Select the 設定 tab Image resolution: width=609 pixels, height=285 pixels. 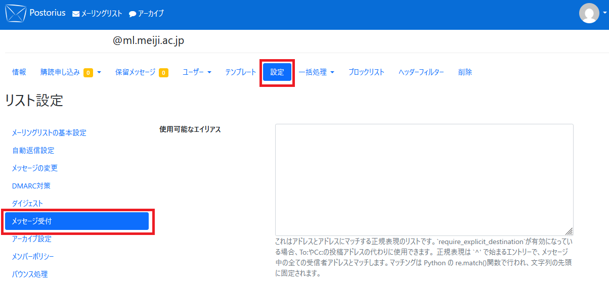[277, 72]
